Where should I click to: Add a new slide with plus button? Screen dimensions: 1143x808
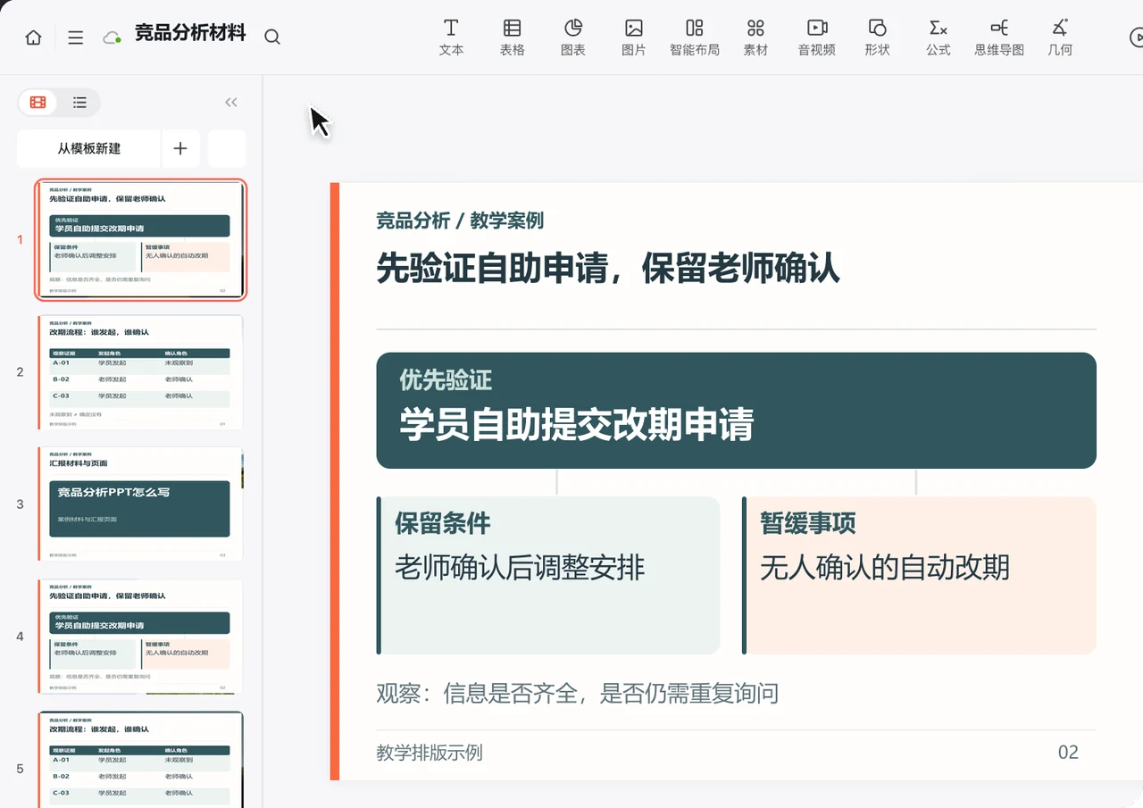pos(180,148)
